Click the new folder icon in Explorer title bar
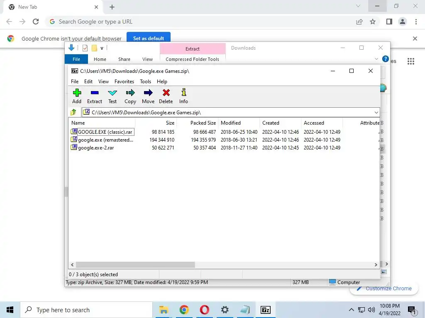 94,48
